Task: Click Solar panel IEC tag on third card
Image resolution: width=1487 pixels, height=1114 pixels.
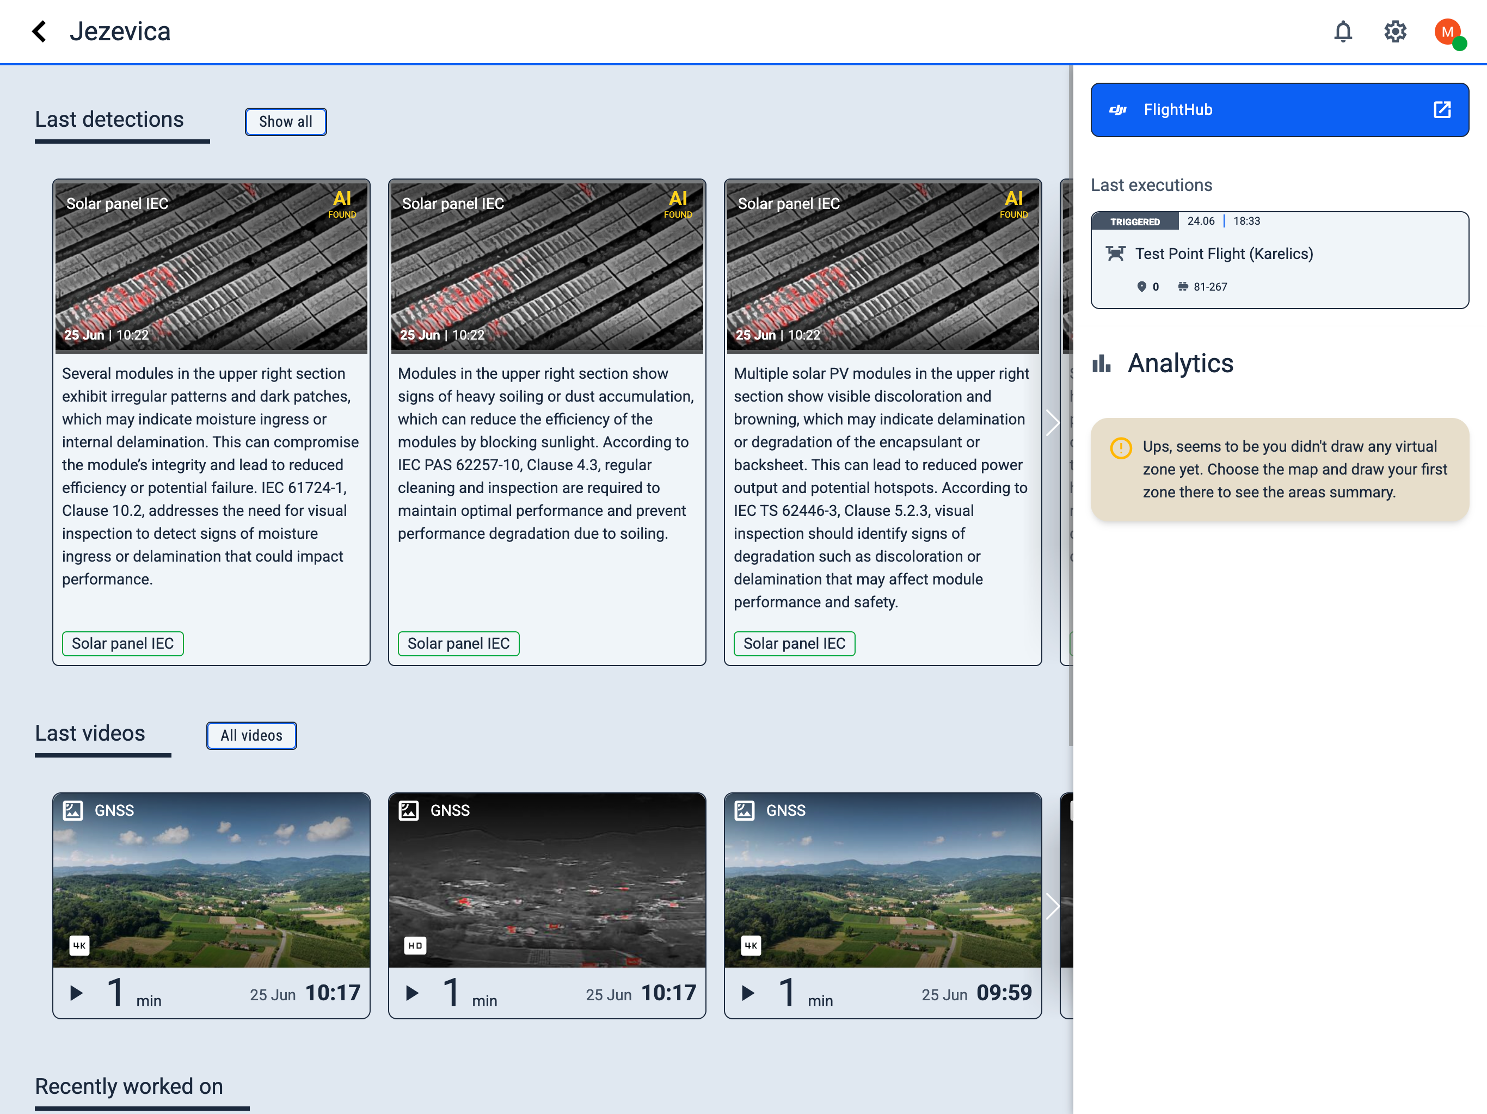Action: (x=795, y=643)
